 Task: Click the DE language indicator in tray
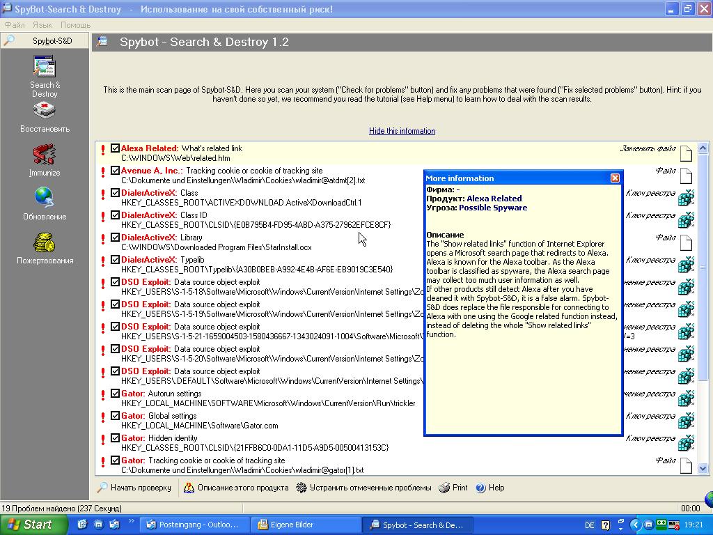tap(589, 525)
